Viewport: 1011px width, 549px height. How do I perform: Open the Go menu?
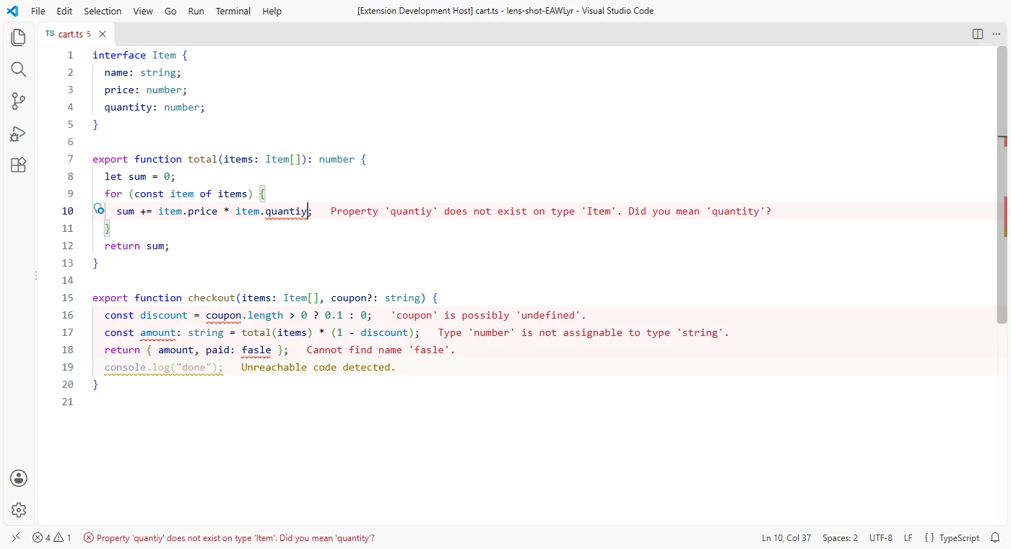pyautogui.click(x=170, y=11)
